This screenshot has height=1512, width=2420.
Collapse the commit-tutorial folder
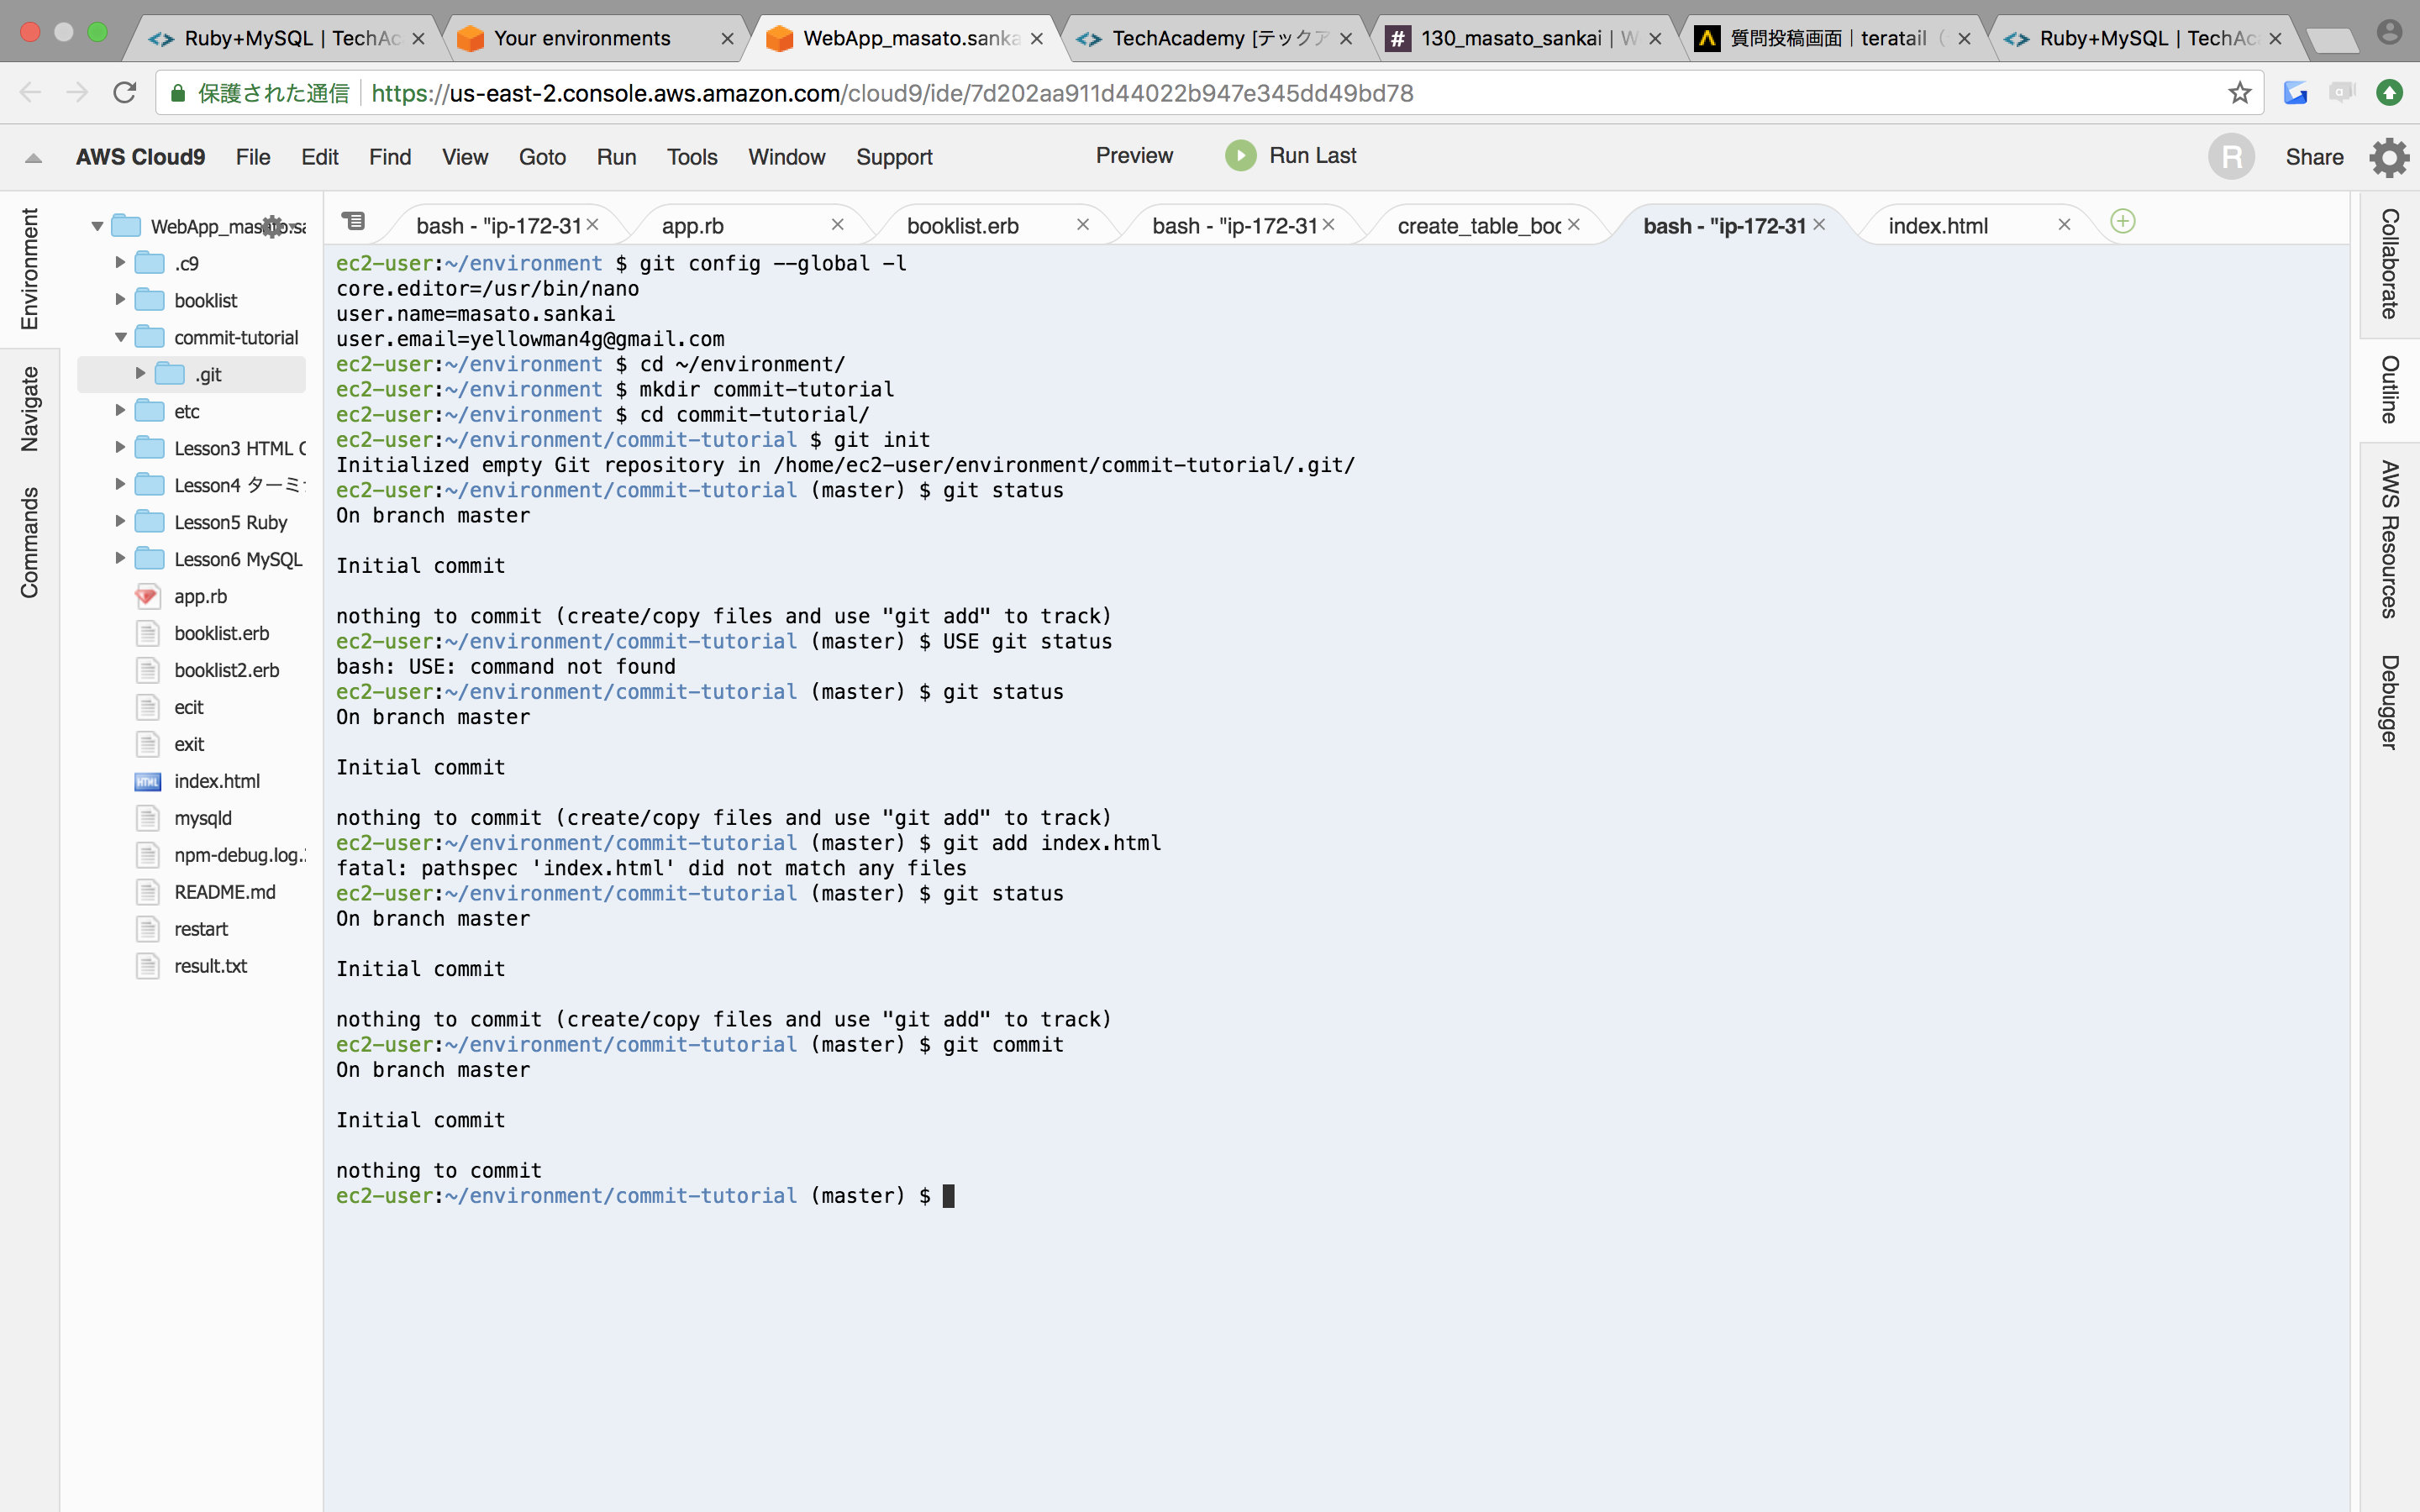pyautogui.click(x=120, y=337)
